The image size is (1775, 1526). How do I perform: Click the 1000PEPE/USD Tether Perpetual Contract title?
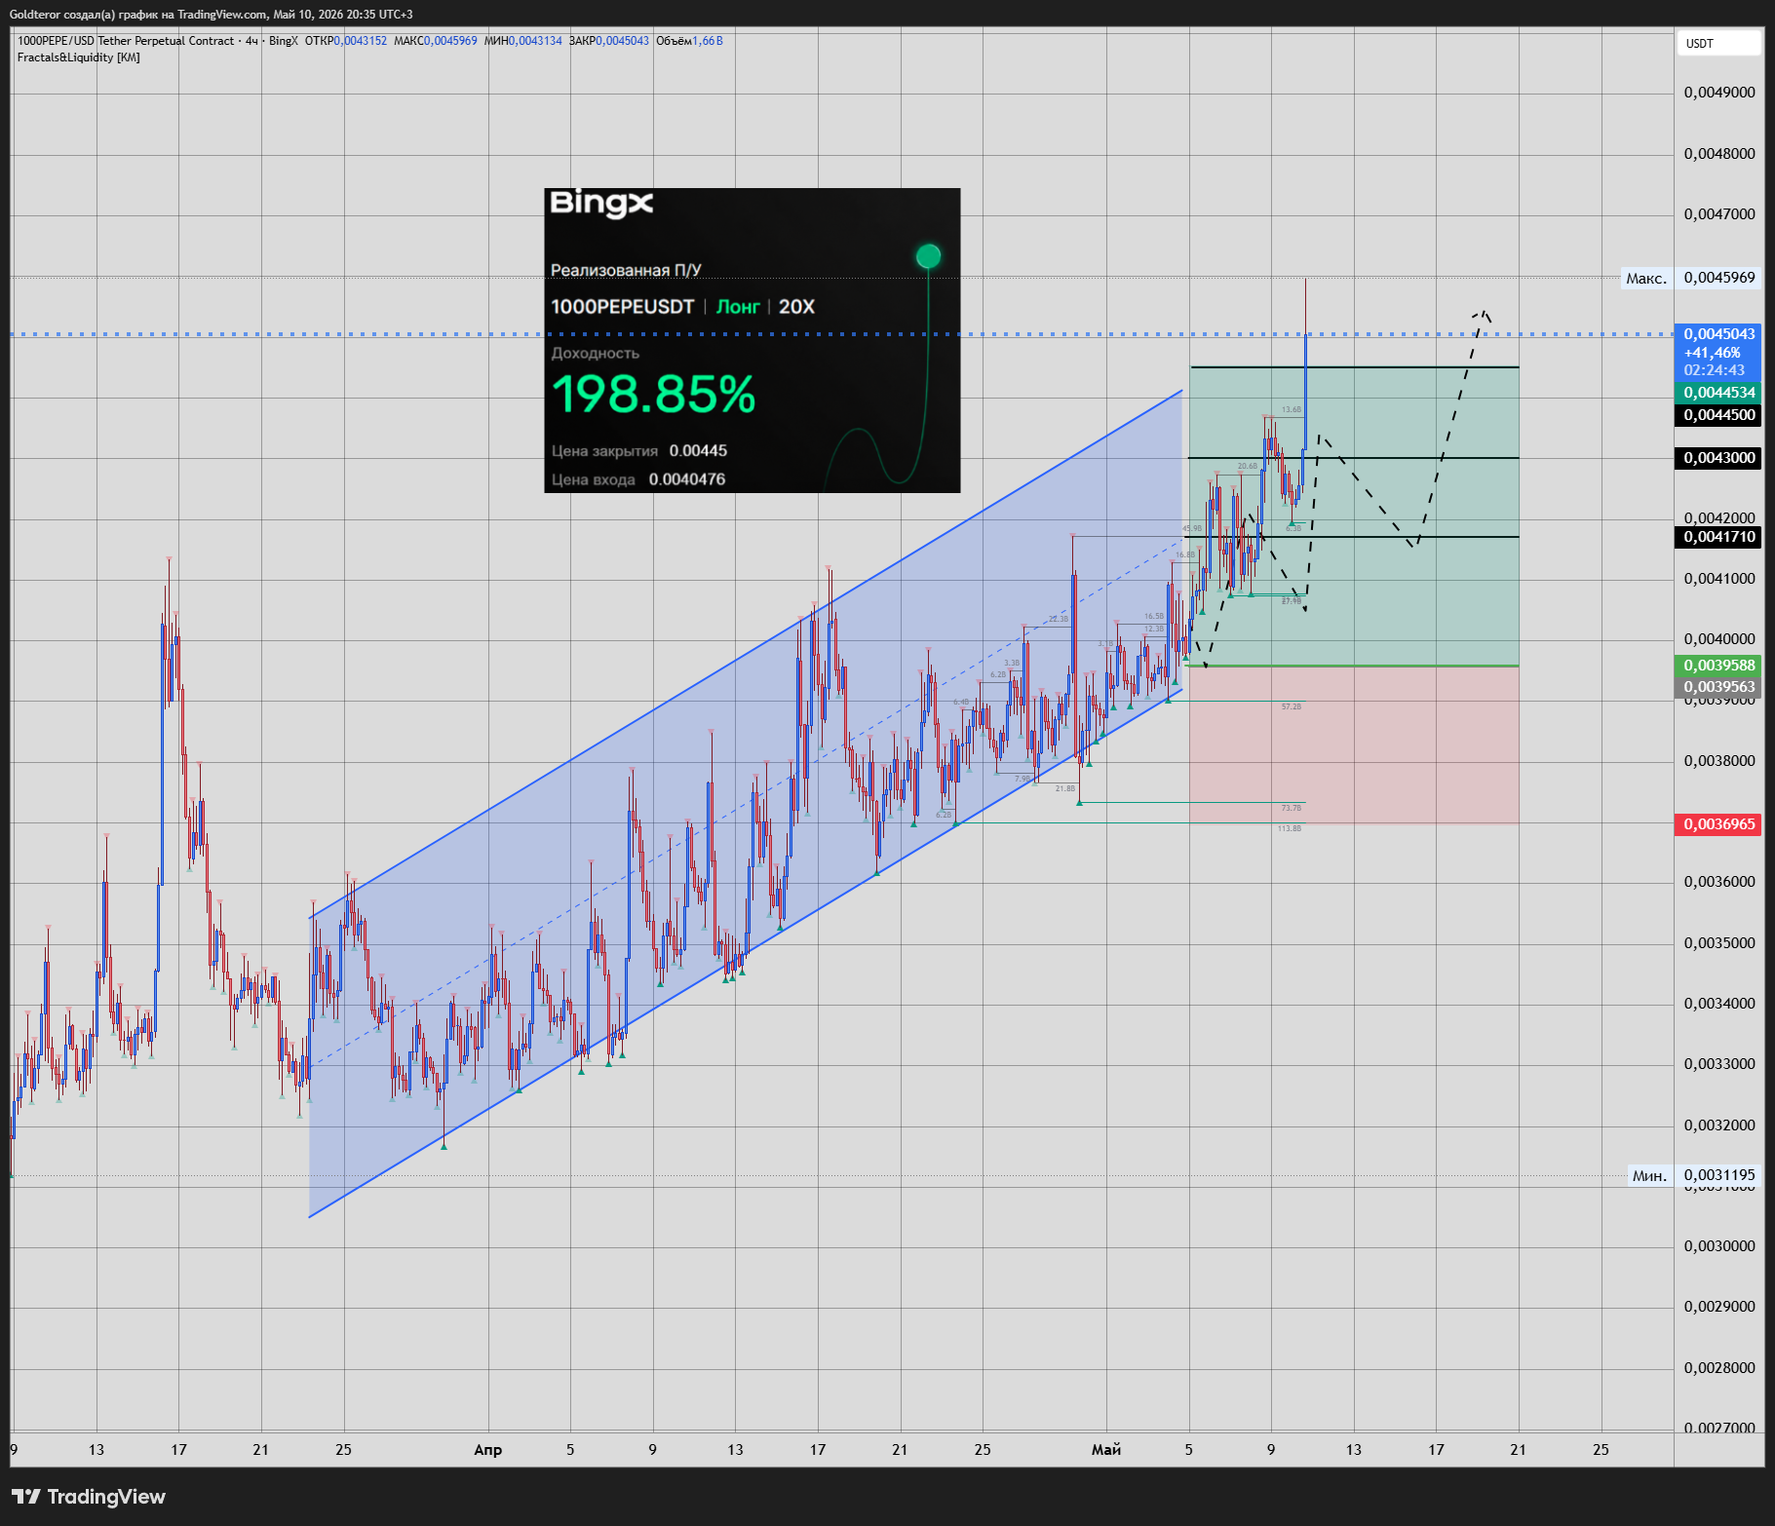(126, 41)
